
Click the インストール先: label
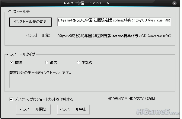(39, 35)
